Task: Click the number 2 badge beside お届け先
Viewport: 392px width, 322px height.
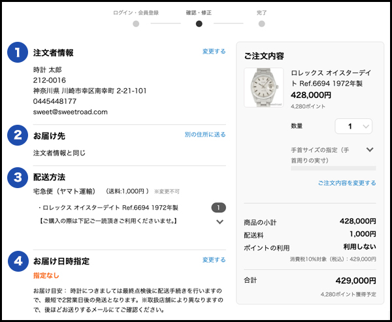Action: (18, 135)
